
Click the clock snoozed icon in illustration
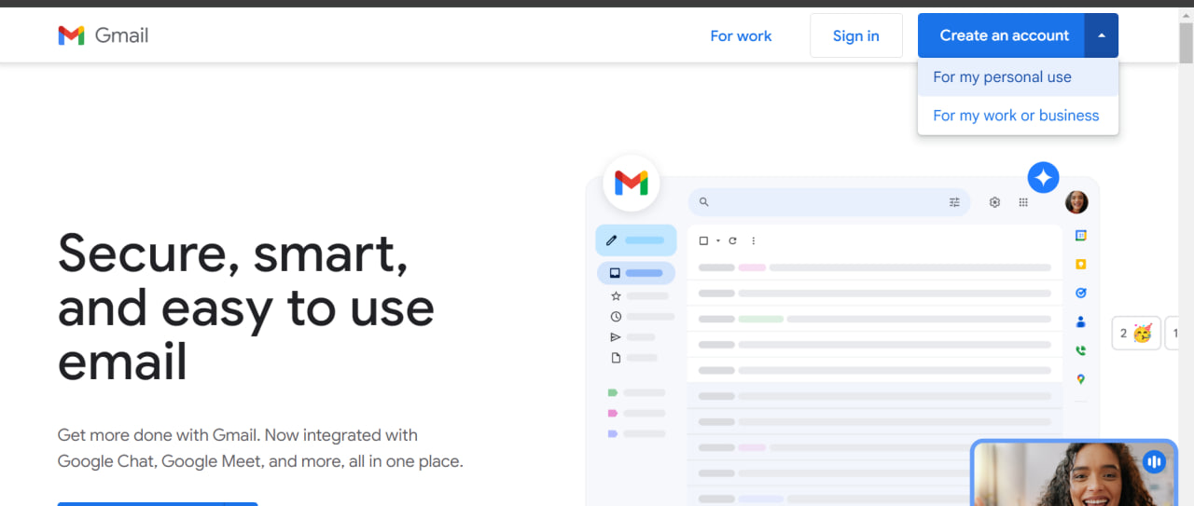coord(616,317)
